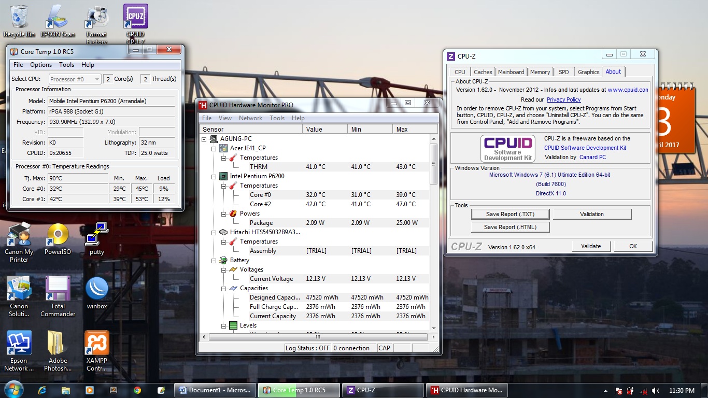Collapse the AGUNG-PC root node
This screenshot has width=708, height=398.
pyautogui.click(x=205, y=139)
